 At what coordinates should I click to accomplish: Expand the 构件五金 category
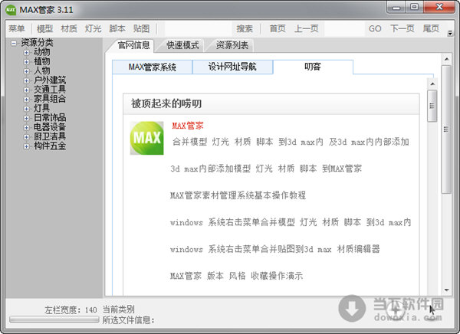point(26,146)
